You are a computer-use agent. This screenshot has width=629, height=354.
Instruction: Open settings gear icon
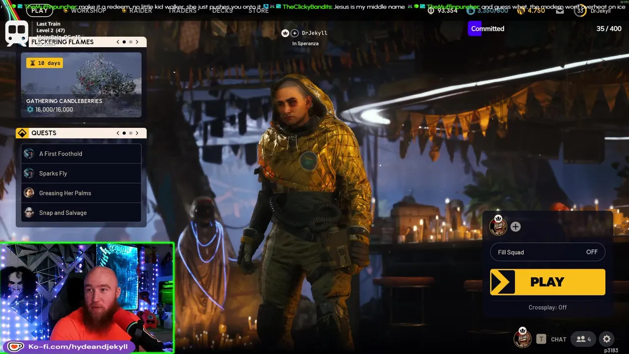pyautogui.click(x=607, y=339)
